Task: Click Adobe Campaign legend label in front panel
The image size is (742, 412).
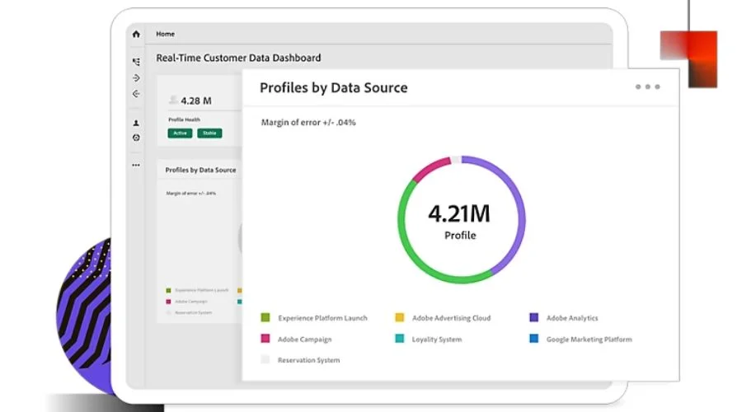Action: coord(305,339)
